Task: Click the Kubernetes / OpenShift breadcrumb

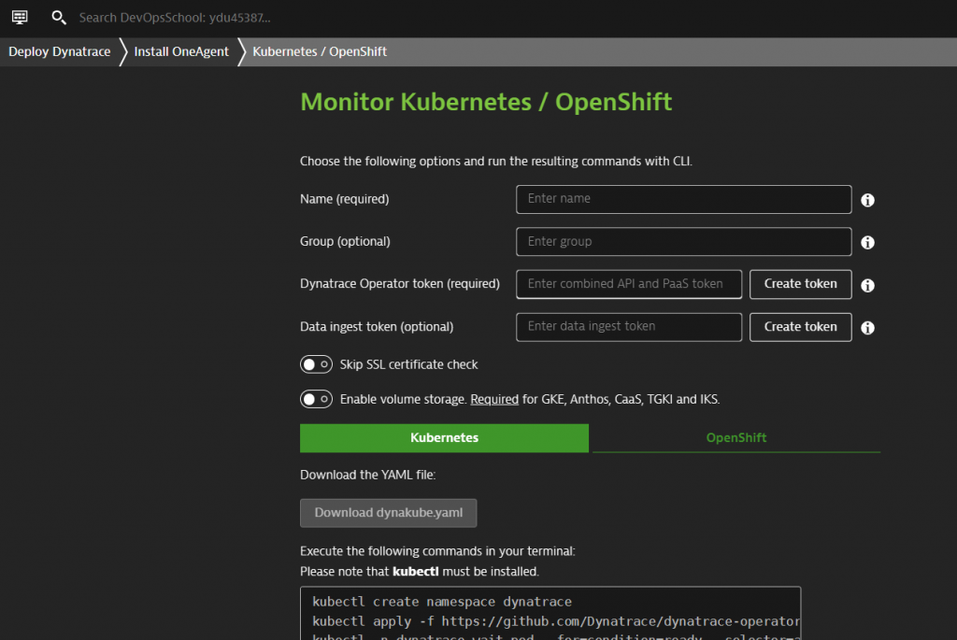Action: [x=320, y=51]
